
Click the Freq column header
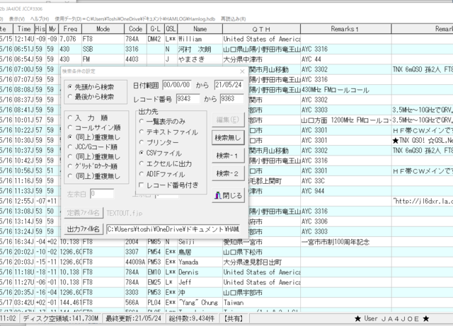(x=70, y=29)
